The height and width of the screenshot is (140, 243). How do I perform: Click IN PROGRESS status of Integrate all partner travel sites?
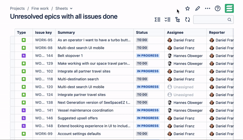pyautogui.click(x=148, y=71)
